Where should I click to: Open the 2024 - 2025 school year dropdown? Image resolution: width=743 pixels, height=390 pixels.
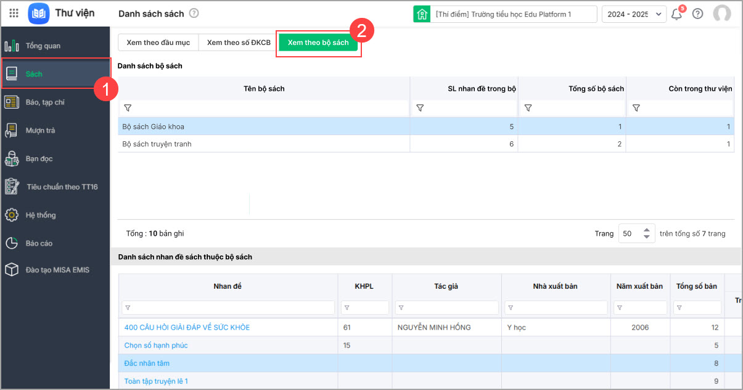click(633, 14)
